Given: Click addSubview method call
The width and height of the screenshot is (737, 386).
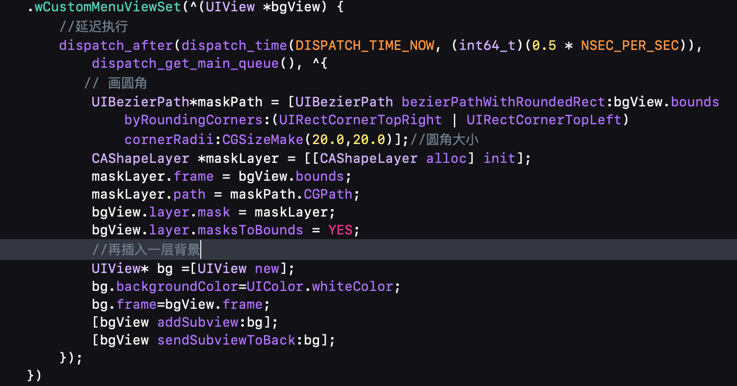Looking at the screenshot, I should coord(198,322).
